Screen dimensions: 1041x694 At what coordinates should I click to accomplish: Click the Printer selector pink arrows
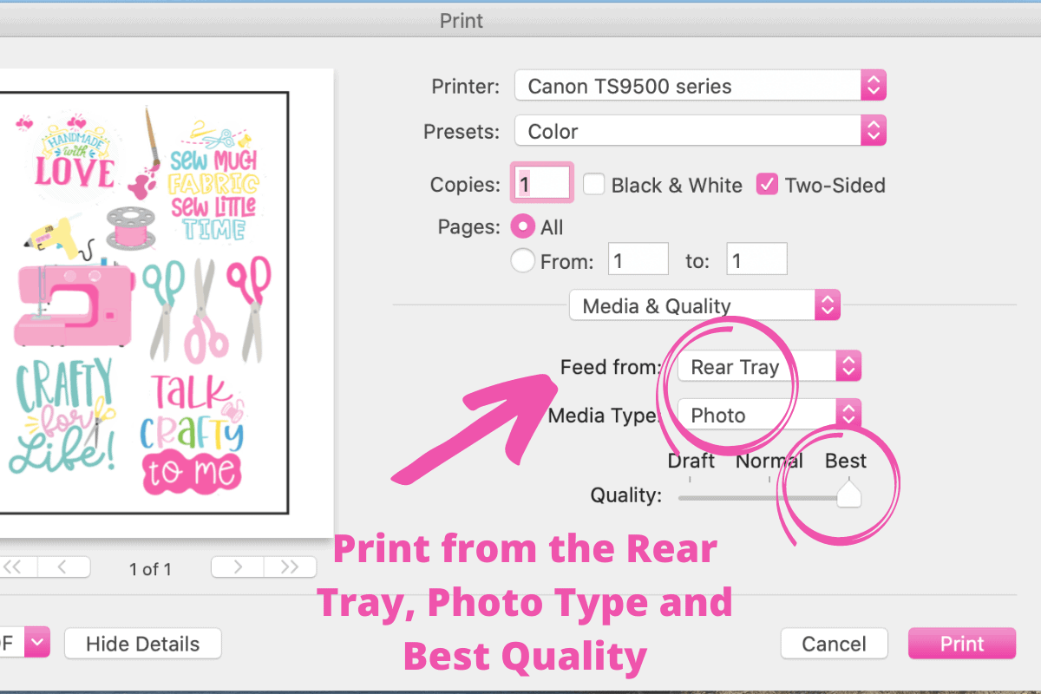(x=873, y=86)
